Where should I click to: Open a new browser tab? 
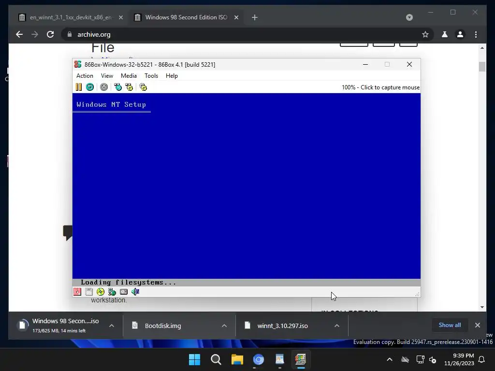click(255, 17)
